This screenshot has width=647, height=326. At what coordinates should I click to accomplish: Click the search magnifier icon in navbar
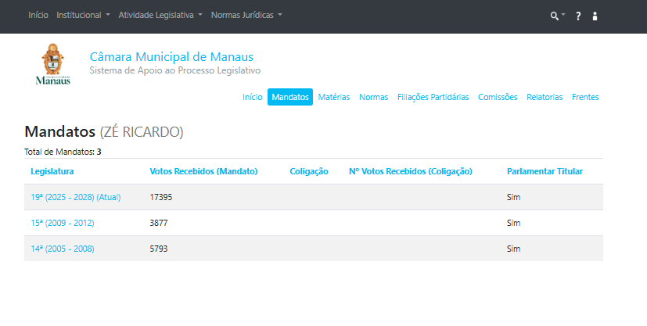(556, 16)
